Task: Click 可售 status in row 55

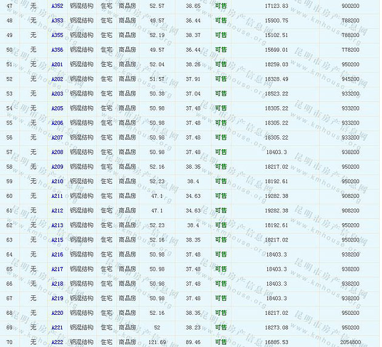Action: tap(221, 123)
